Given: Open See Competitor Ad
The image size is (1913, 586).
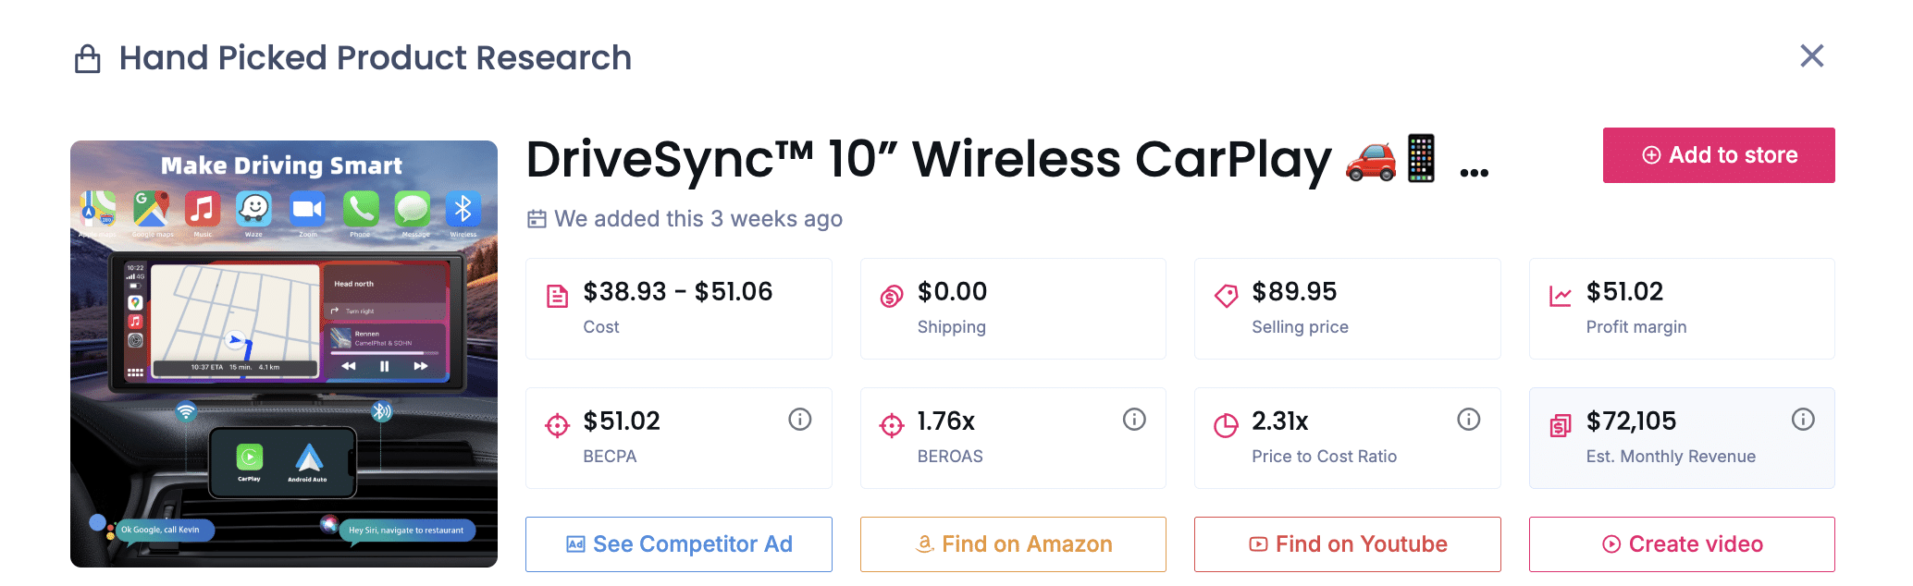Looking at the screenshot, I should (678, 544).
